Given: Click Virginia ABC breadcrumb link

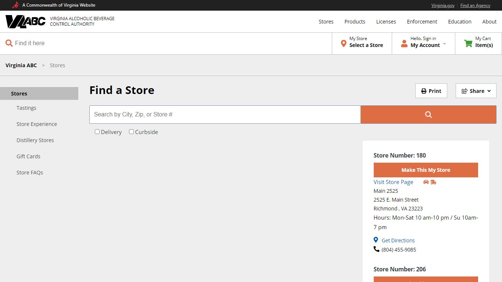Looking at the screenshot, I should tap(21, 65).
